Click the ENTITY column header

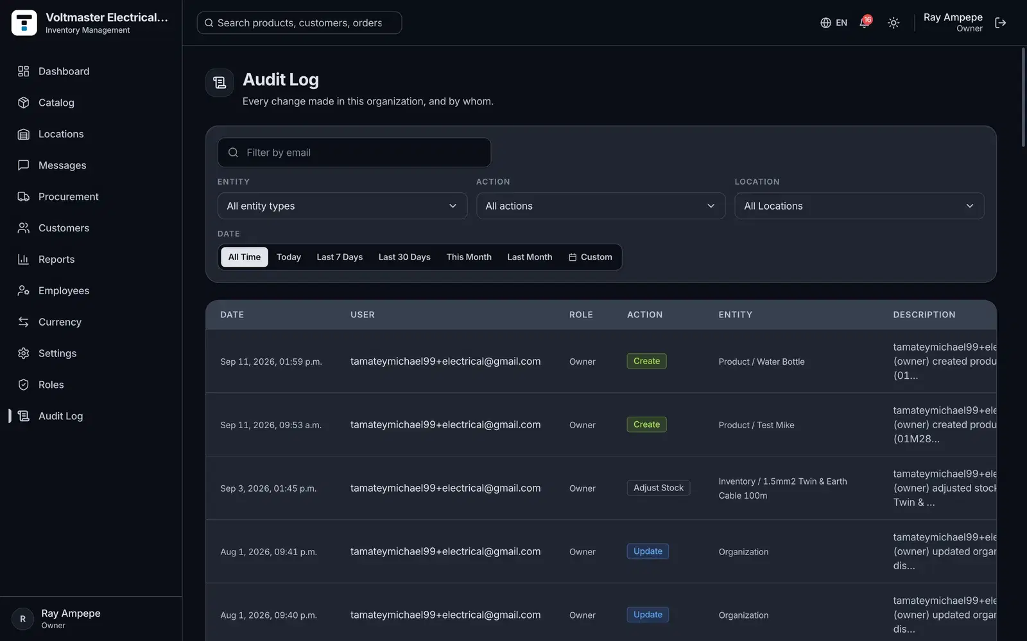tap(736, 315)
